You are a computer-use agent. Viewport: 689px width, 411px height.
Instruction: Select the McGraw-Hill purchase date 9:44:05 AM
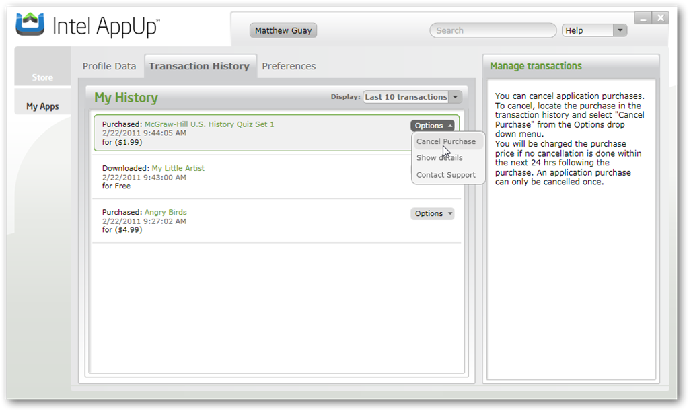click(144, 133)
